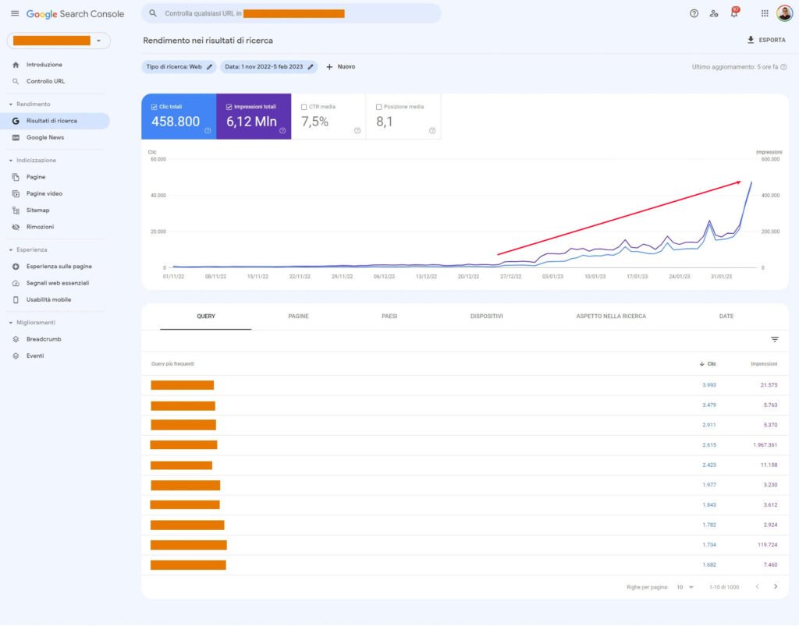
Task: Enable the CTR media checkbox
Action: tap(303, 106)
